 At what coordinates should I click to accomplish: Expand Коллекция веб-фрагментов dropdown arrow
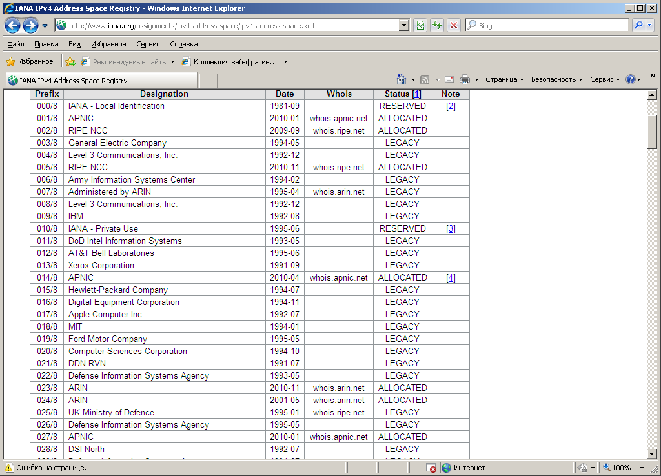click(x=285, y=62)
